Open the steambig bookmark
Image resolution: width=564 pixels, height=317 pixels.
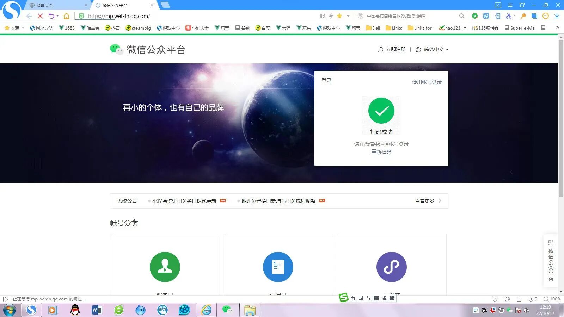[138, 28]
